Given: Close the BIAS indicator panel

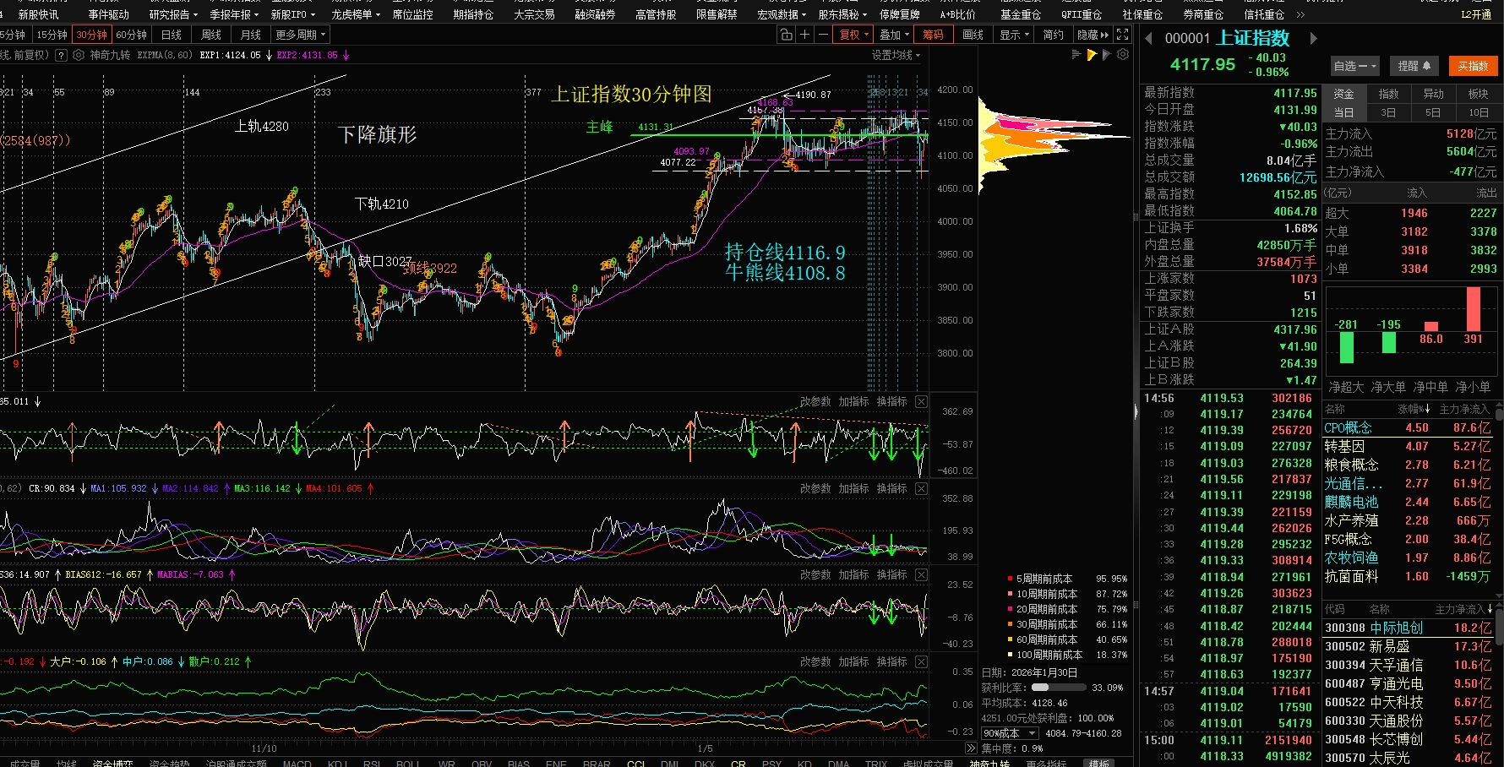Looking at the screenshot, I should tap(921, 575).
